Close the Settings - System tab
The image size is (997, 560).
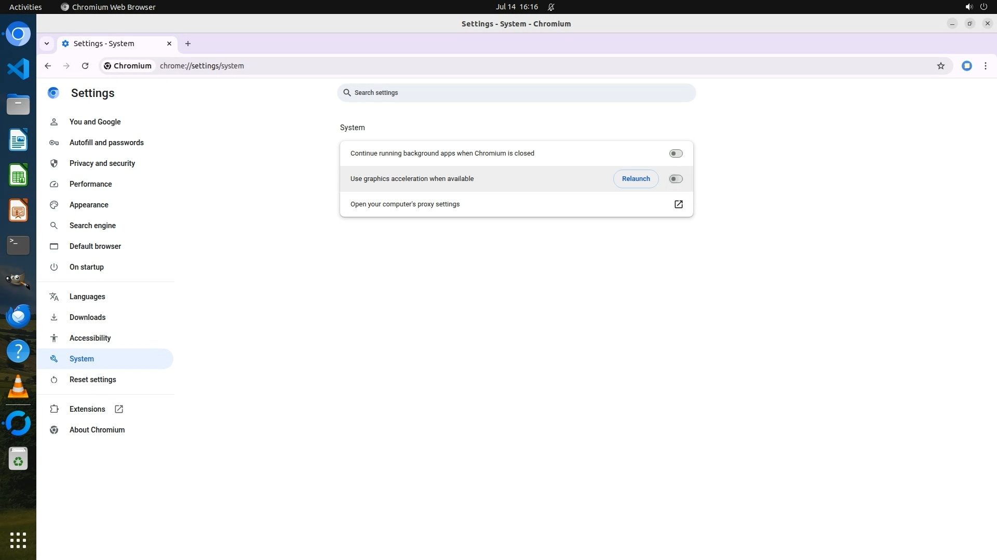pyautogui.click(x=169, y=44)
